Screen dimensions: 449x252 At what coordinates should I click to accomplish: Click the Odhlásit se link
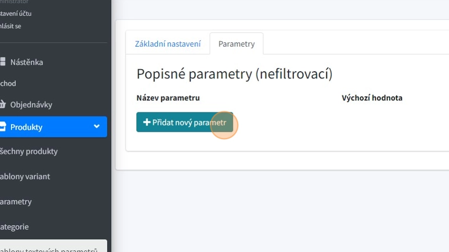point(11,26)
